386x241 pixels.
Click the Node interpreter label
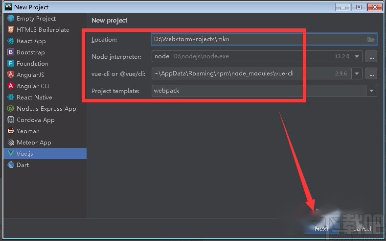(x=116, y=57)
